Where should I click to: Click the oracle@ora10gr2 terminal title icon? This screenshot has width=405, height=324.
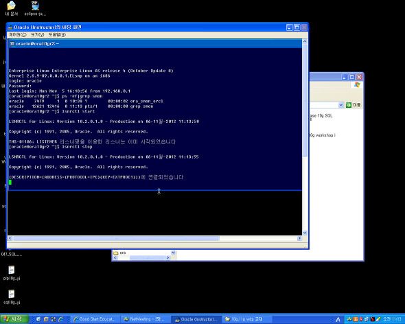tap(12, 44)
